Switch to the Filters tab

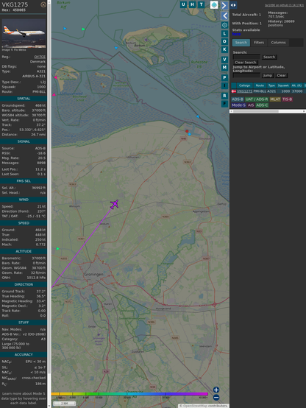(259, 43)
